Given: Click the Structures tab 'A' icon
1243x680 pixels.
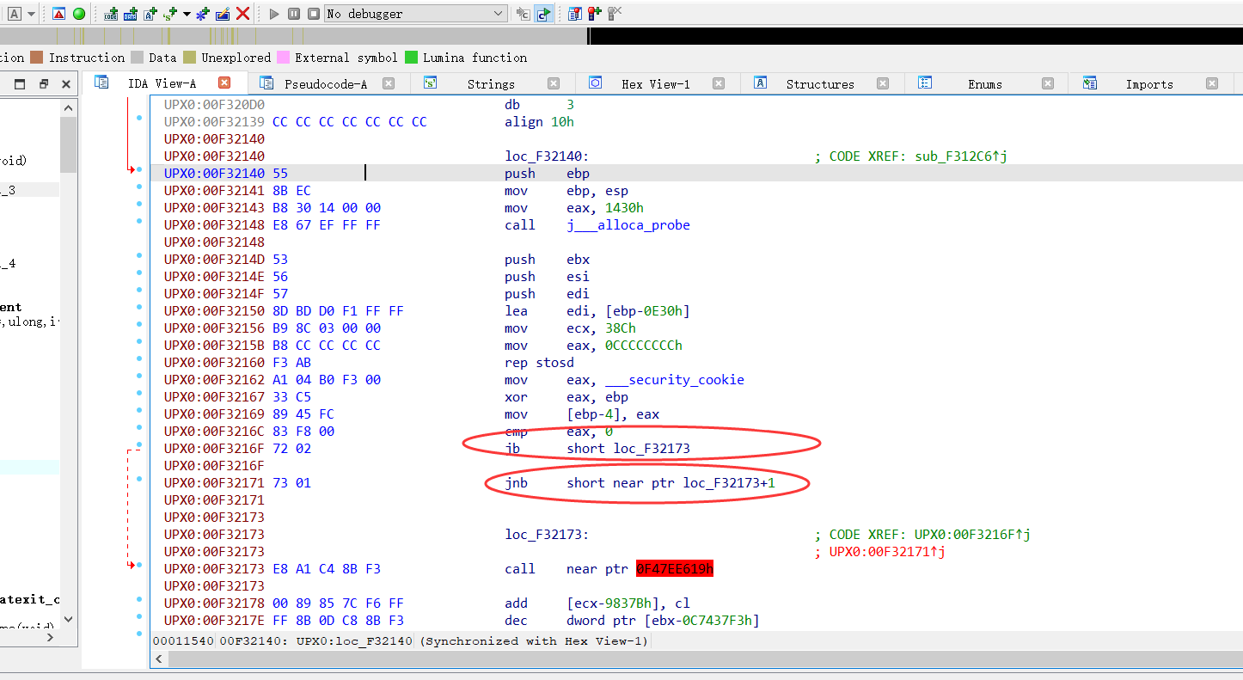Looking at the screenshot, I should coord(760,83).
